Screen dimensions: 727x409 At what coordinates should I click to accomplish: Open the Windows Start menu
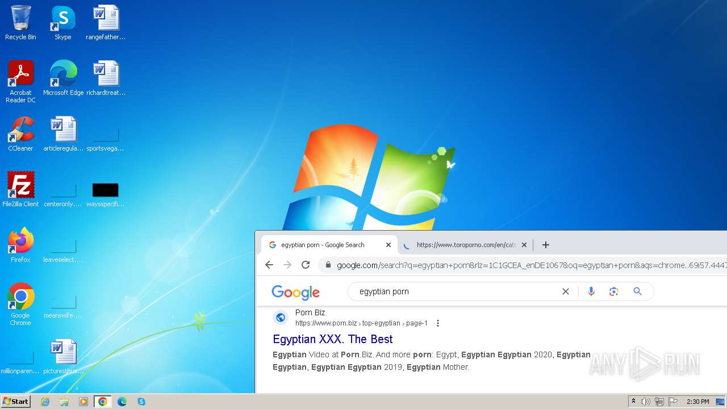pos(15,402)
